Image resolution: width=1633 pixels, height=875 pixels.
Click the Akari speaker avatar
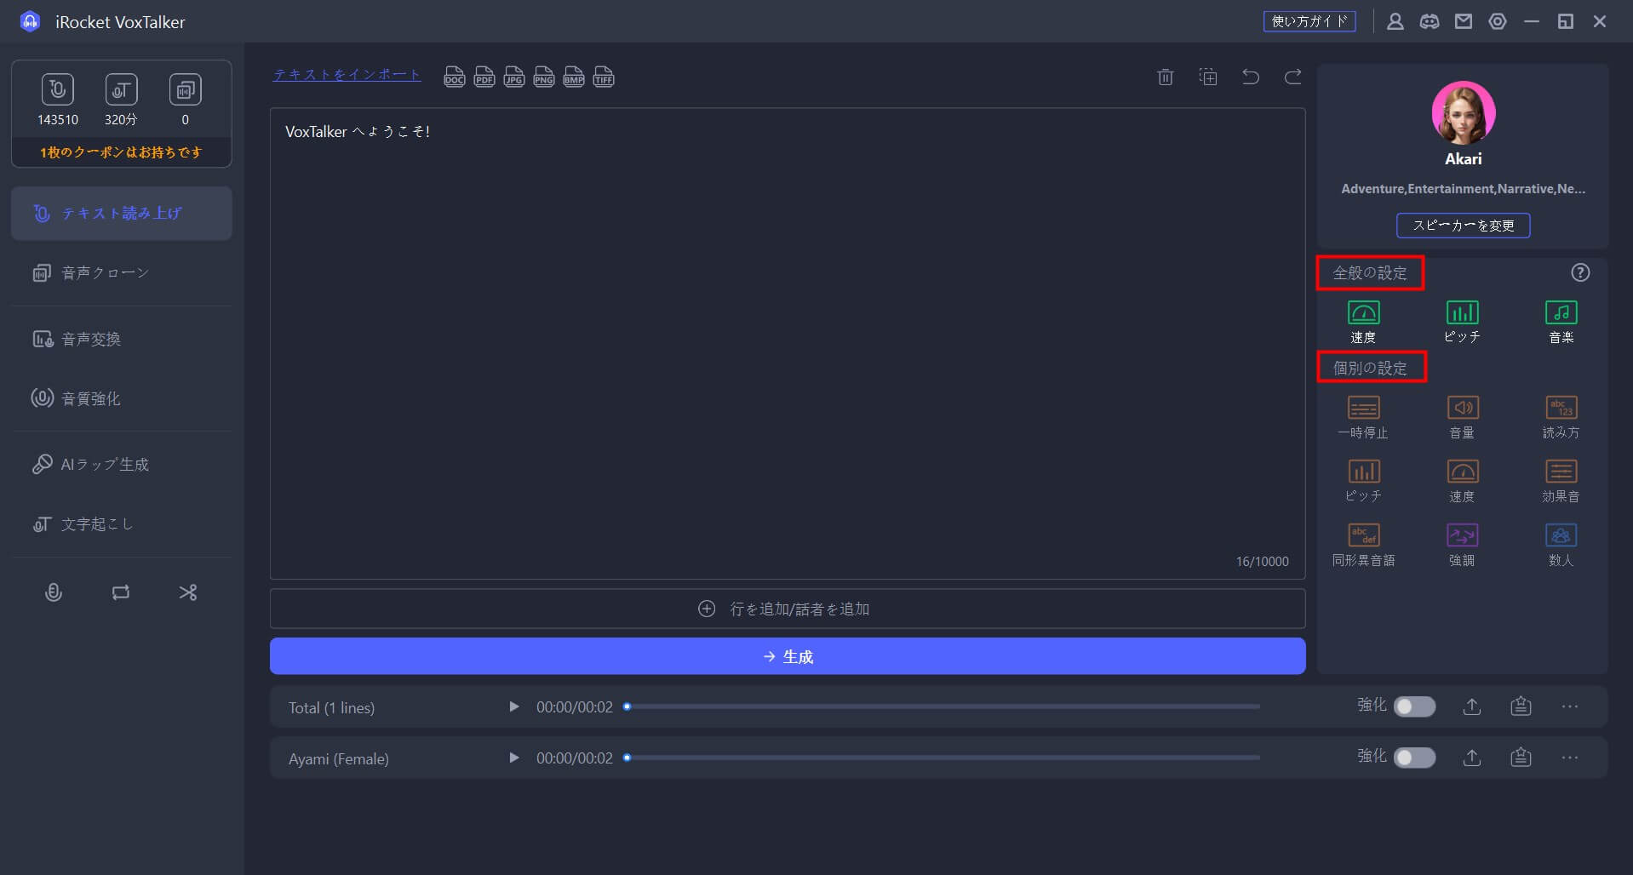(1463, 112)
